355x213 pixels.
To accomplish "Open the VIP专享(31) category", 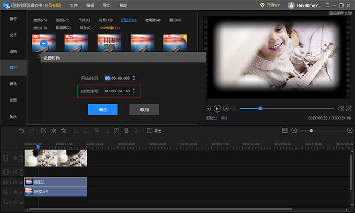I will [x=110, y=28].
